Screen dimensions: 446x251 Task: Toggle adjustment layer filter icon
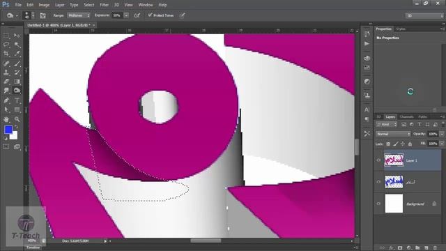(412, 124)
